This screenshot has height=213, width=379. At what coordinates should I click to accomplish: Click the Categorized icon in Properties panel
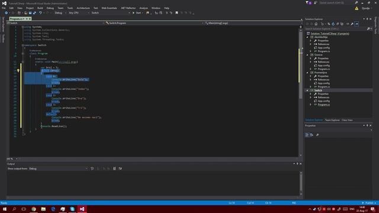click(307, 135)
